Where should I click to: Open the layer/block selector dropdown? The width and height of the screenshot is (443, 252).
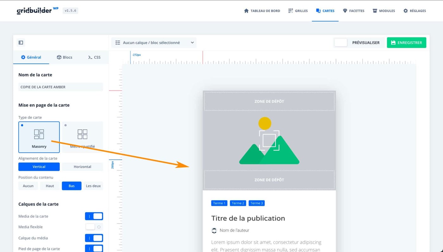click(154, 42)
